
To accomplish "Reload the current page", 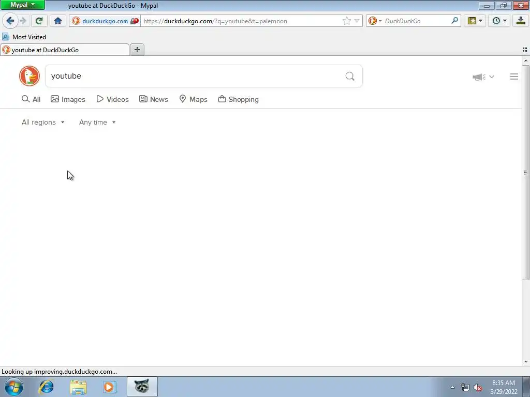I will [39, 21].
